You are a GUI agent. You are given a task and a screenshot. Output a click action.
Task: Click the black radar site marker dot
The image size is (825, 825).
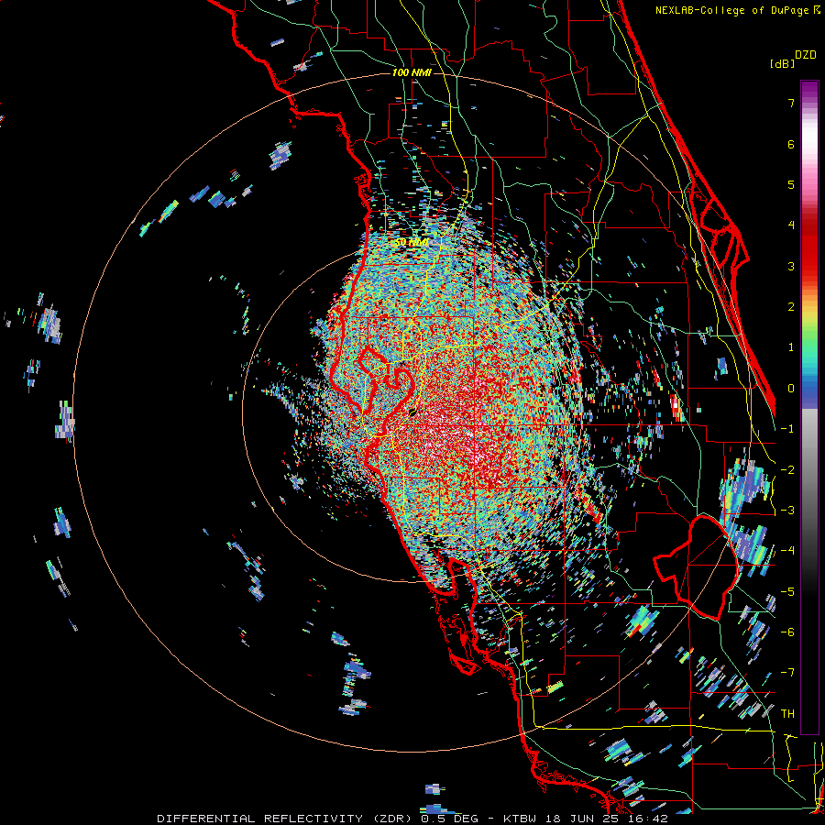(412, 412)
